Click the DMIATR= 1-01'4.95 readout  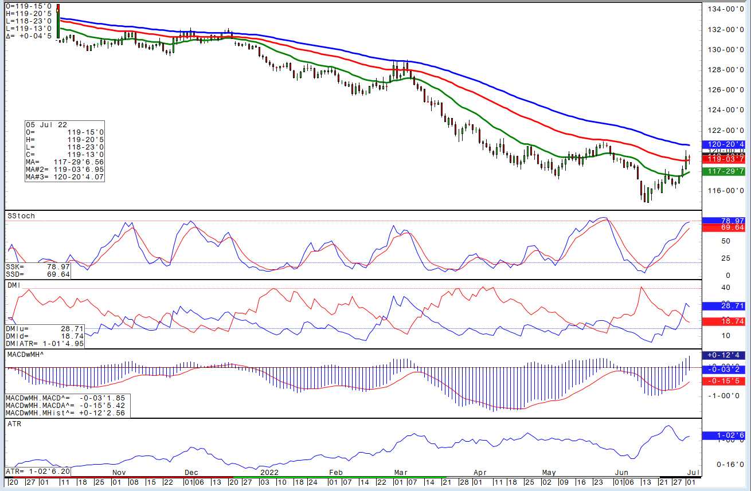(x=45, y=344)
